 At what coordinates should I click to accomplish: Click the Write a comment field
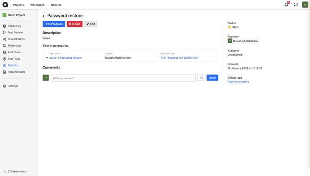124,78
